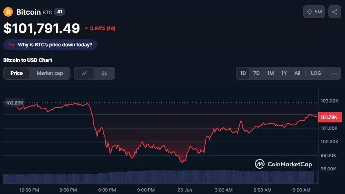The height and width of the screenshot is (194, 345).
Task: Click the 0.94% (1d) change indicator
Action: (x=100, y=28)
